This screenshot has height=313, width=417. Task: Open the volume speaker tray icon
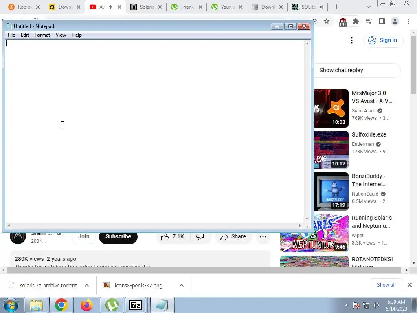(x=376, y=305)
